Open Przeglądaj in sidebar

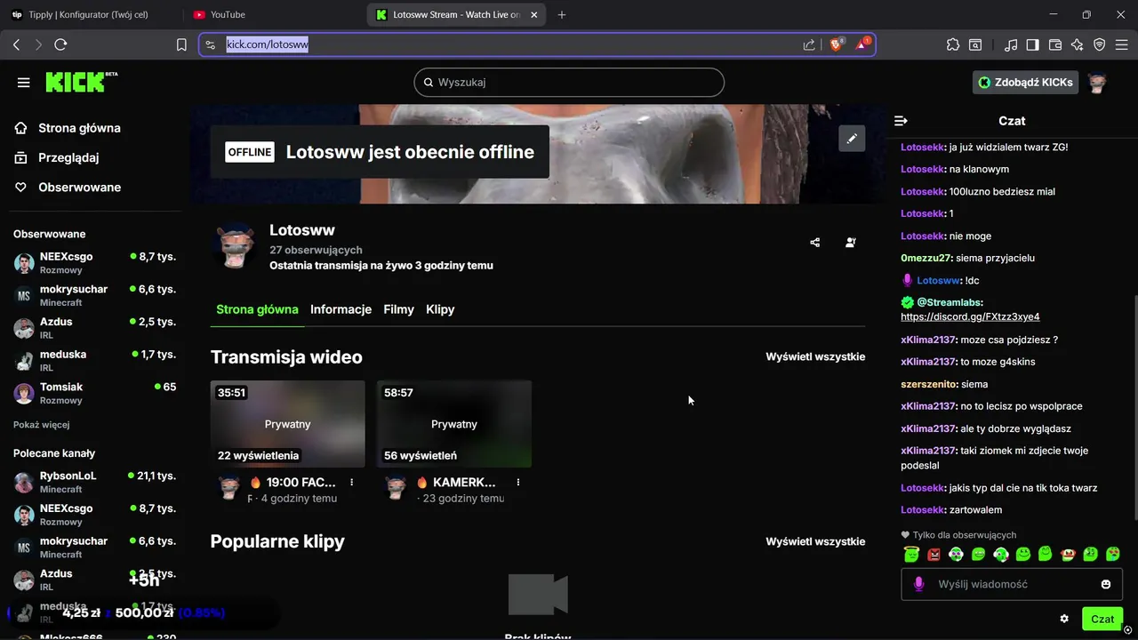click(x=57, y=157)
